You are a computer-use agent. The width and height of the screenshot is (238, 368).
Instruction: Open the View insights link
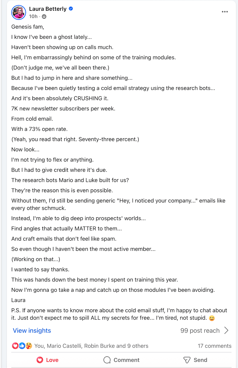pos(32,331)
